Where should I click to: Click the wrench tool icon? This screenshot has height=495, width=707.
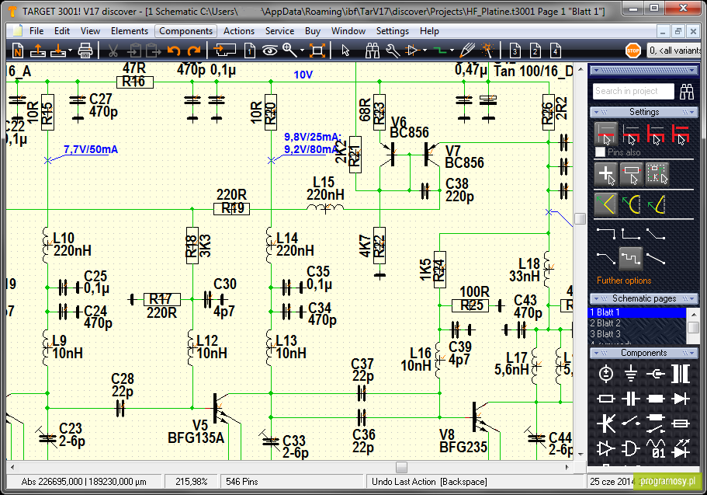393,51
